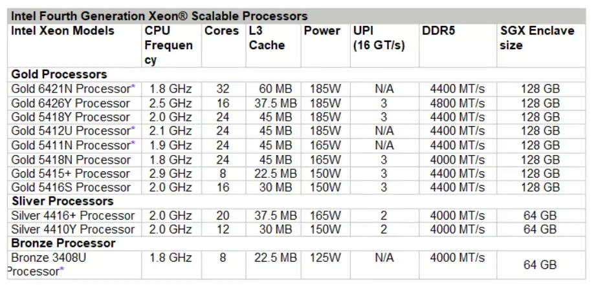Select the CPU Frequency column header

(168, 45)
